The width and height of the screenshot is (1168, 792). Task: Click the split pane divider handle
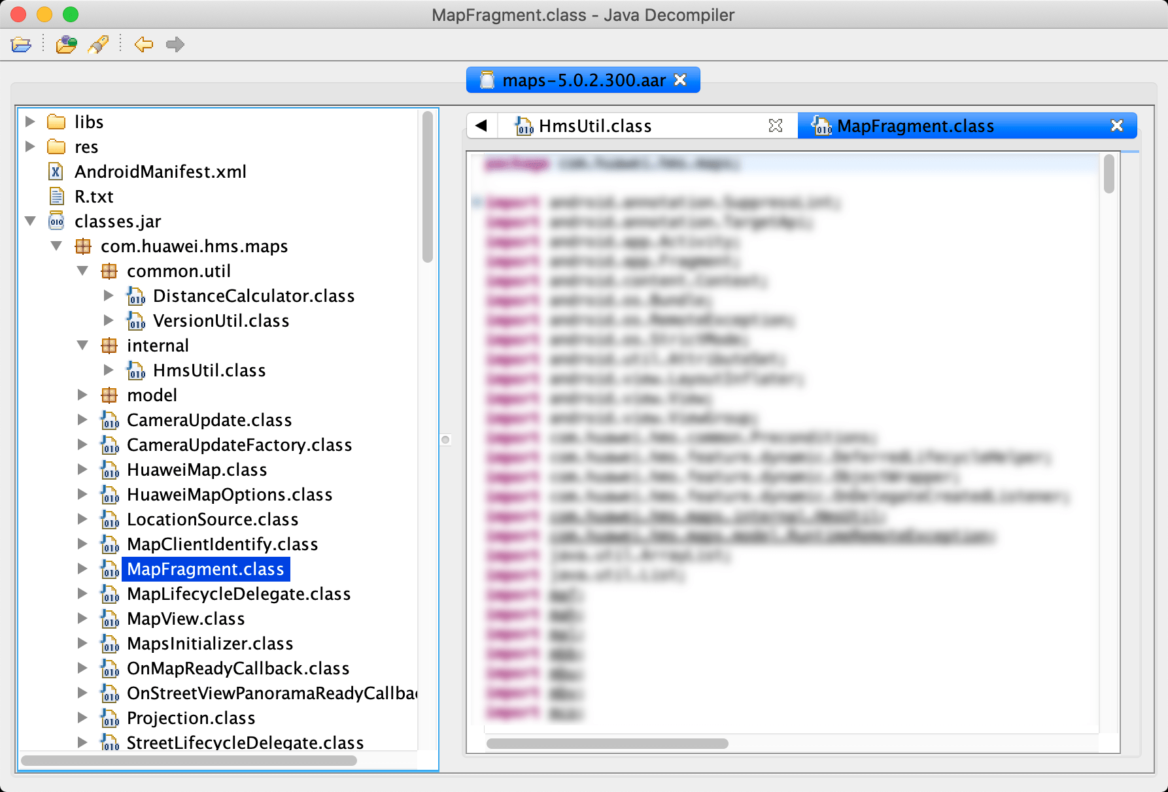coord(445,440)
